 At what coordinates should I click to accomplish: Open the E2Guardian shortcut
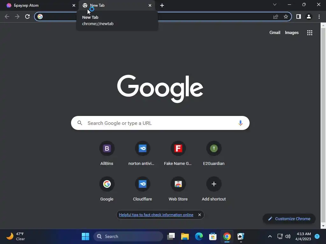click(x=214, y=153)
